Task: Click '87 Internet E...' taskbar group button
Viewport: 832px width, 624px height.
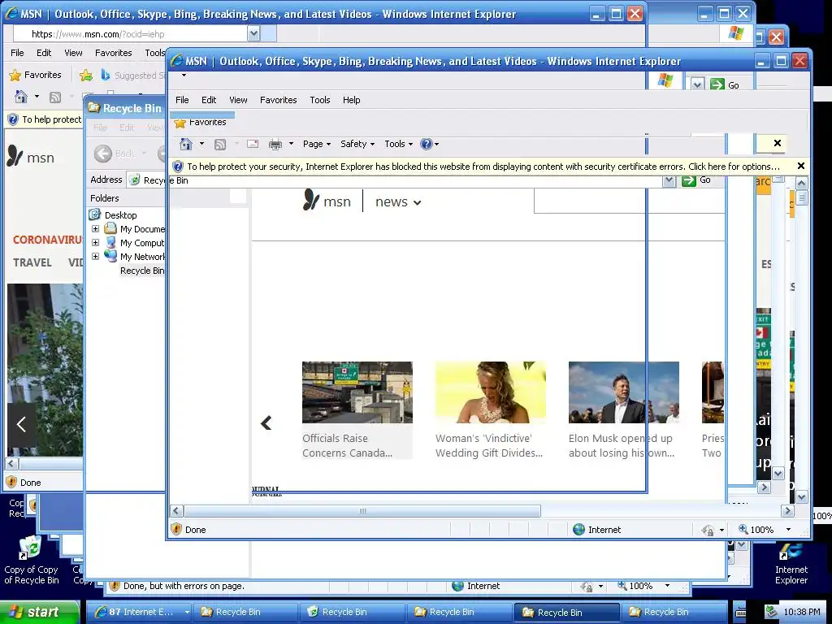Action: coord(141,613)
